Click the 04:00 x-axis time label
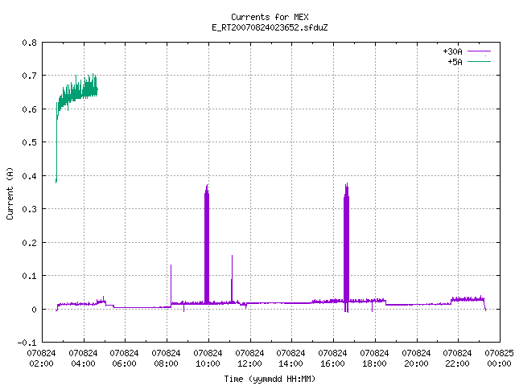 [83, 363]
